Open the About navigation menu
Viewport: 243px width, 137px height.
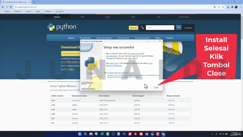click(x=71, y=38)
